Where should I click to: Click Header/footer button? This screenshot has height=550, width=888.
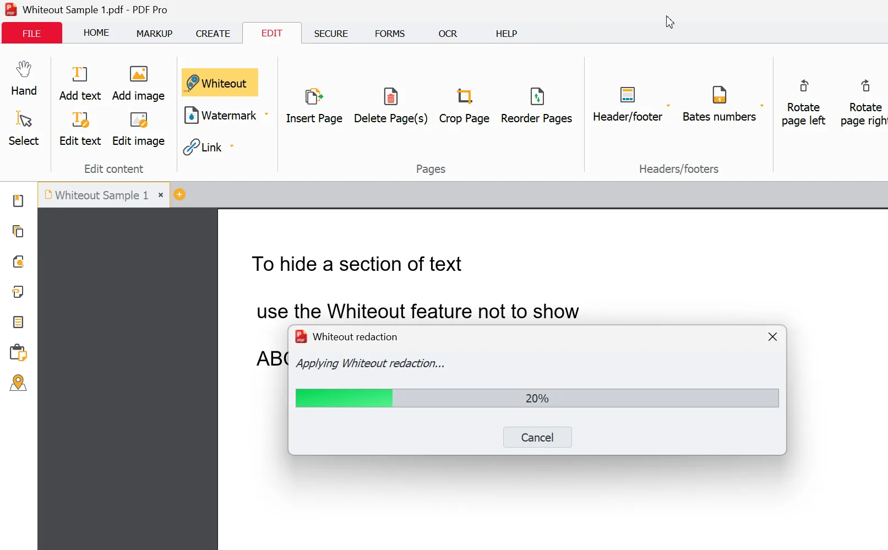628,104
